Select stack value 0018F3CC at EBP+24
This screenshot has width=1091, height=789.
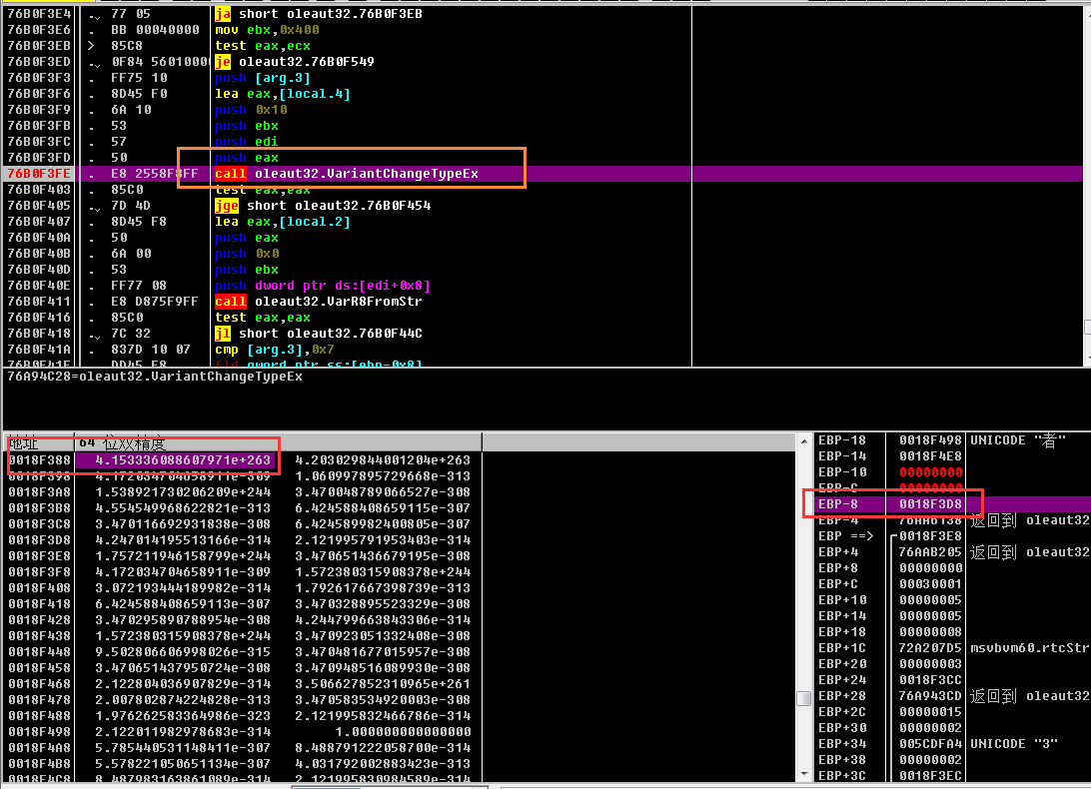tap(930, 680)
